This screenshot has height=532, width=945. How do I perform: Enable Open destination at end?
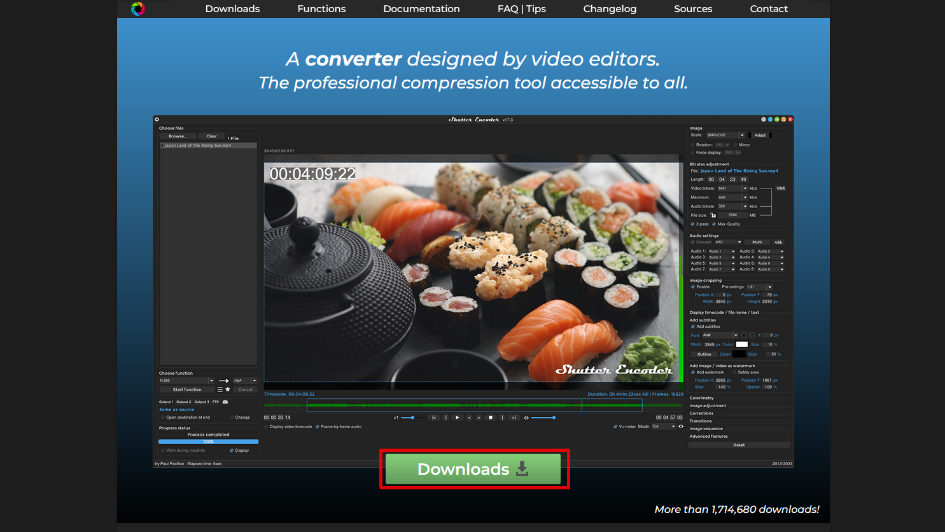pos(162,417)
